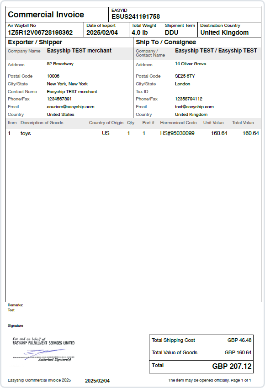Screen dimensions: 265x388
Task: Select consignee address 14 Oliver Grove
Action: [191, 64]
